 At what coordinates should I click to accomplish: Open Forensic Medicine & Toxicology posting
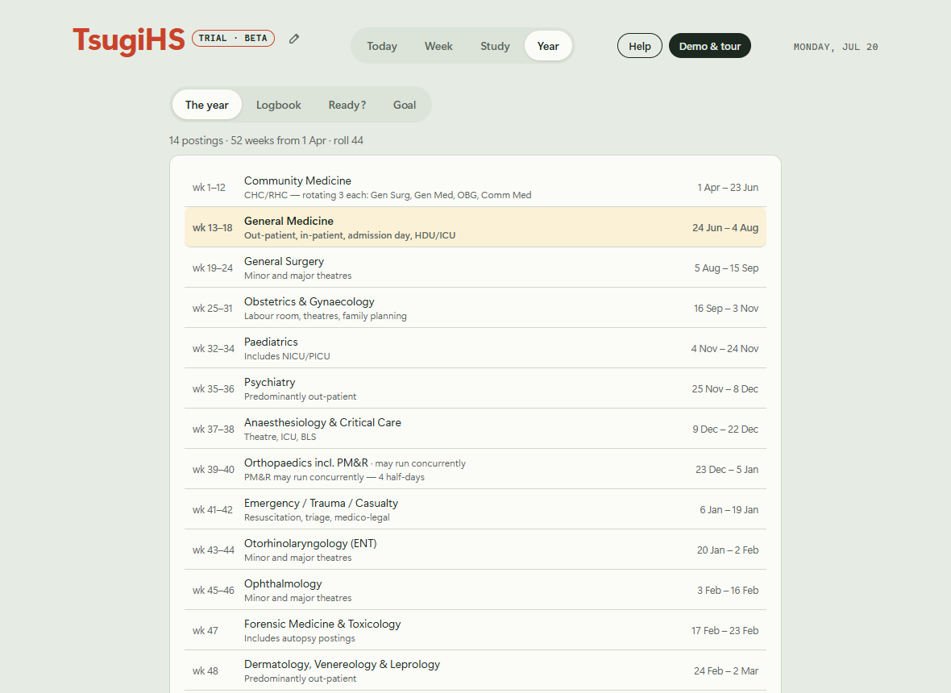point(475,631)
